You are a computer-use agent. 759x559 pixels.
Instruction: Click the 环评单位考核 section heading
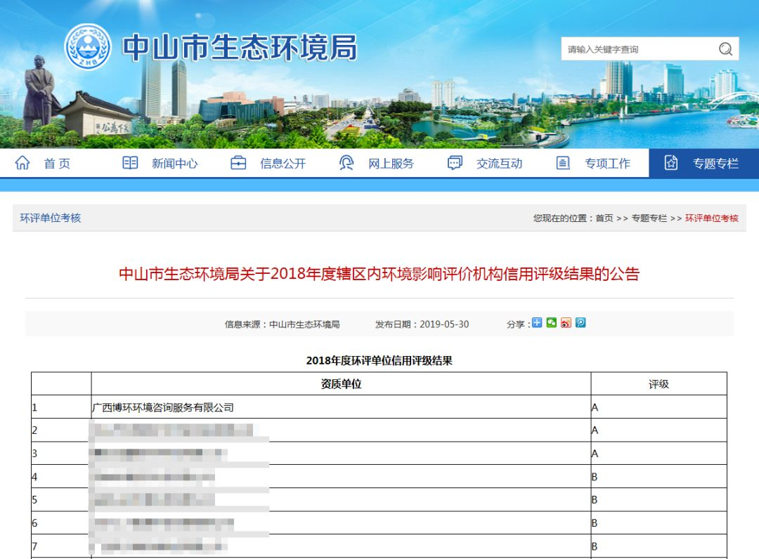point(51,218)
